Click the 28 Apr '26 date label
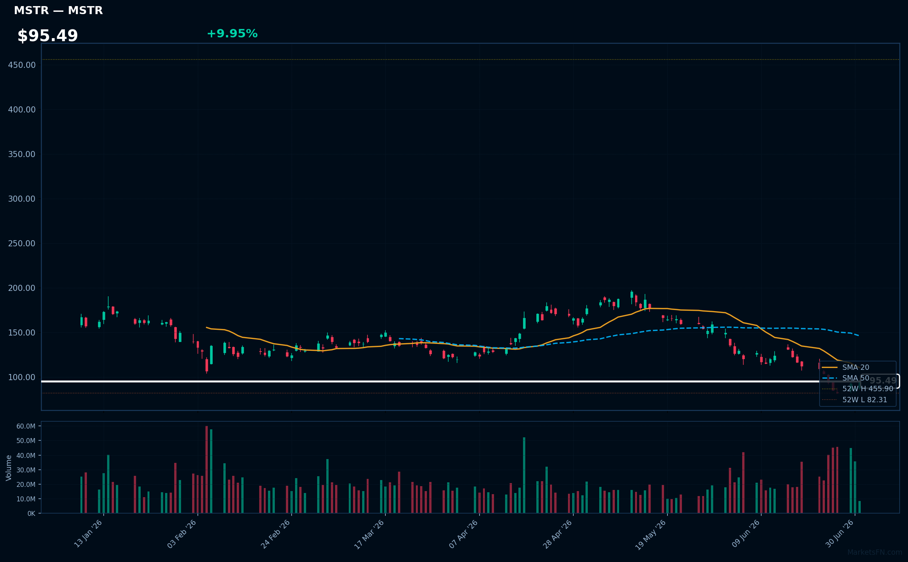 click(x=558, y=534)
